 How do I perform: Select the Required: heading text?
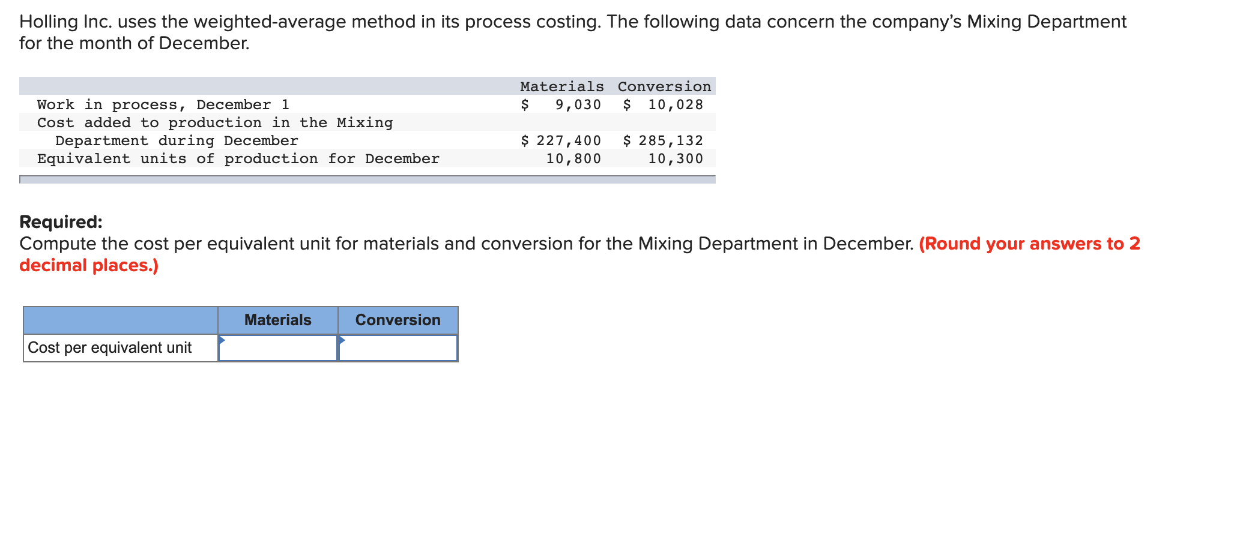tap(61, 221)
